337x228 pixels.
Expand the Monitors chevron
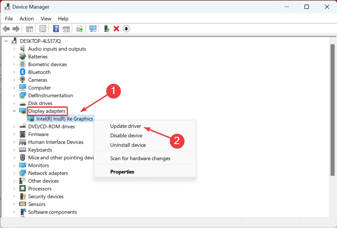point(14,165)
